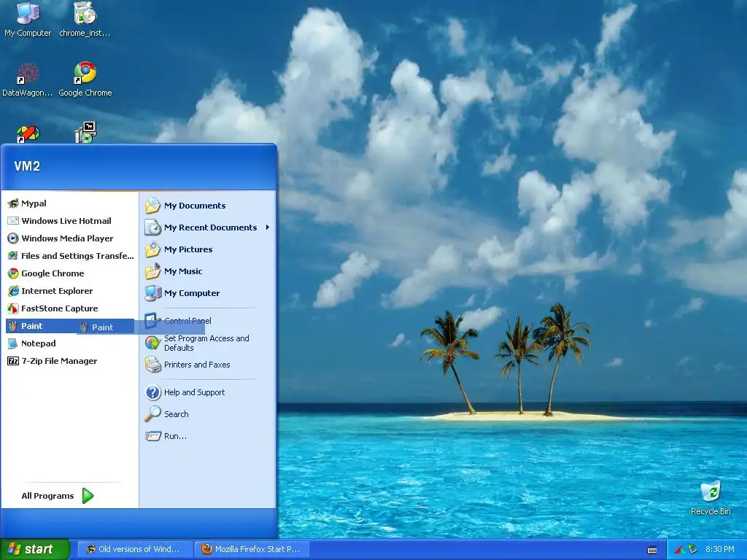Click Set Program Access and Defaults icon
The width and height of the screenshot is (747, 560).
[x=153, y=343]
